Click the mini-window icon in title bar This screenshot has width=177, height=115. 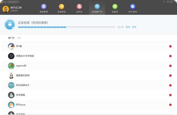[x=171, y=2]
